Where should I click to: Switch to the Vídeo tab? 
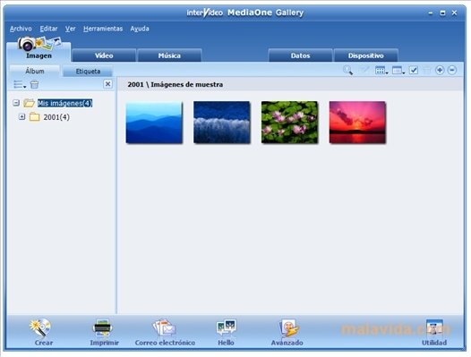pos(104,55)
